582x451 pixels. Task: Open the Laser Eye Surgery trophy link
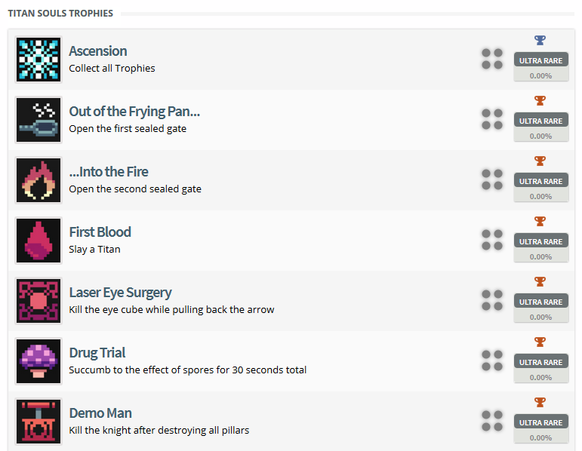point(120,293)
